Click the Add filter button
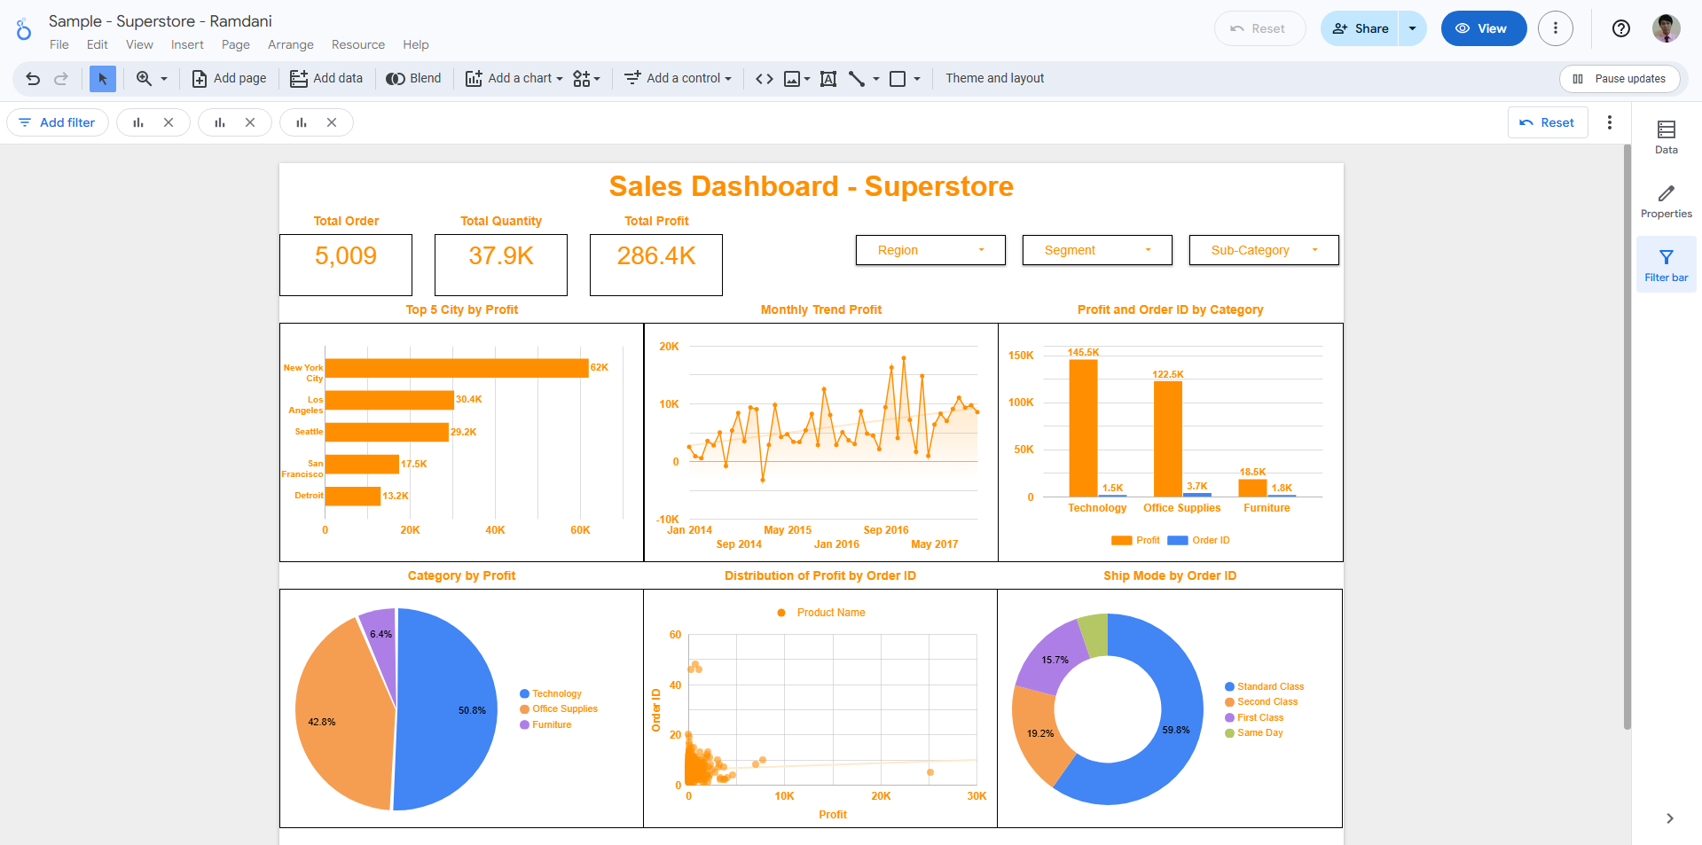The height and width of the screenshot is (845, 1702). click(x=58, y=122)
